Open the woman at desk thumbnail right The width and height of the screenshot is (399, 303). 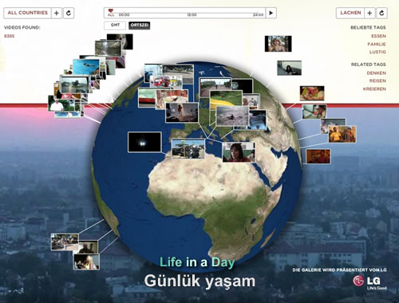[289, 68]
